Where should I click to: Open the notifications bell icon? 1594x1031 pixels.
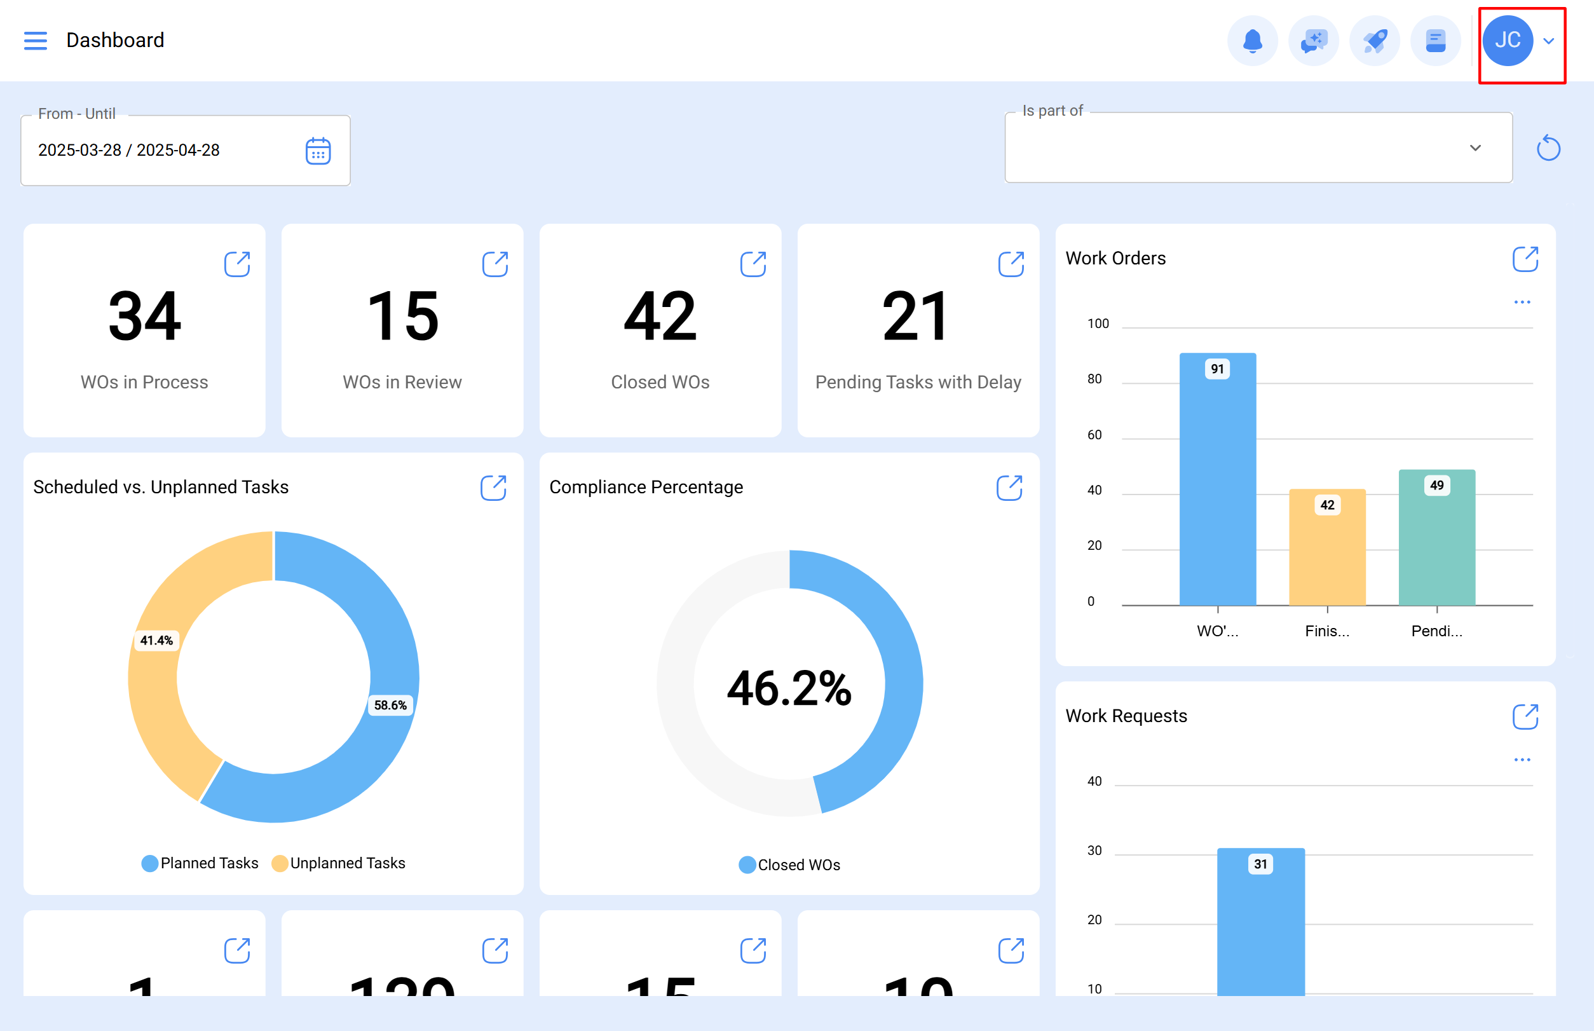(1253, 41)
